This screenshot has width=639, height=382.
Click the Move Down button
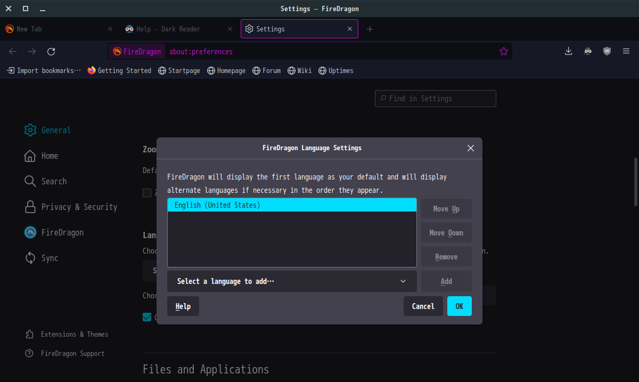pos(446,233)
